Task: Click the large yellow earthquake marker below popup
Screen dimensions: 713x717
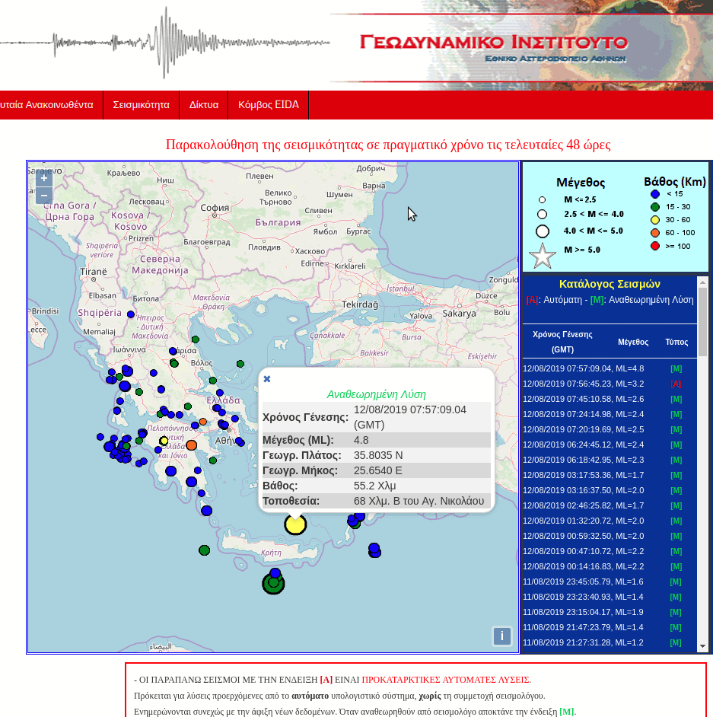Action: tap(295, 524)
